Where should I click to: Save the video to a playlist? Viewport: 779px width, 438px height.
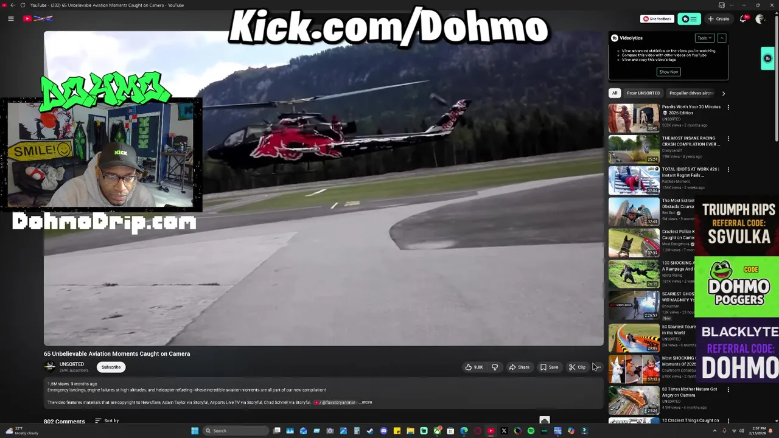click(550, 367)
